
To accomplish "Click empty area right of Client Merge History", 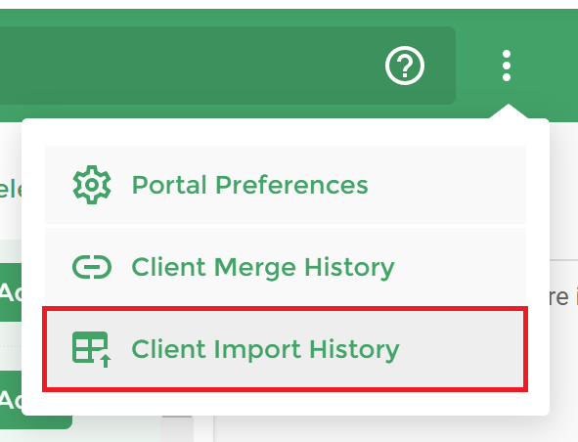I will pyautogui.click(x=461, y=267).
